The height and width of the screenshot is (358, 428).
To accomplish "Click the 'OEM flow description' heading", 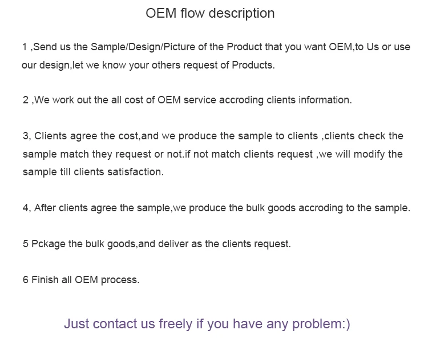I will point(210,13).
